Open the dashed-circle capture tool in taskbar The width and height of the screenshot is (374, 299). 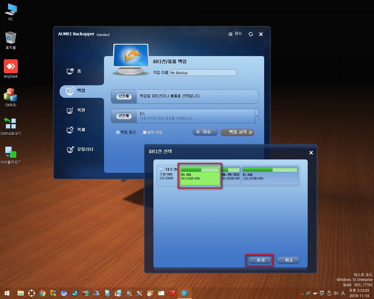32,293
